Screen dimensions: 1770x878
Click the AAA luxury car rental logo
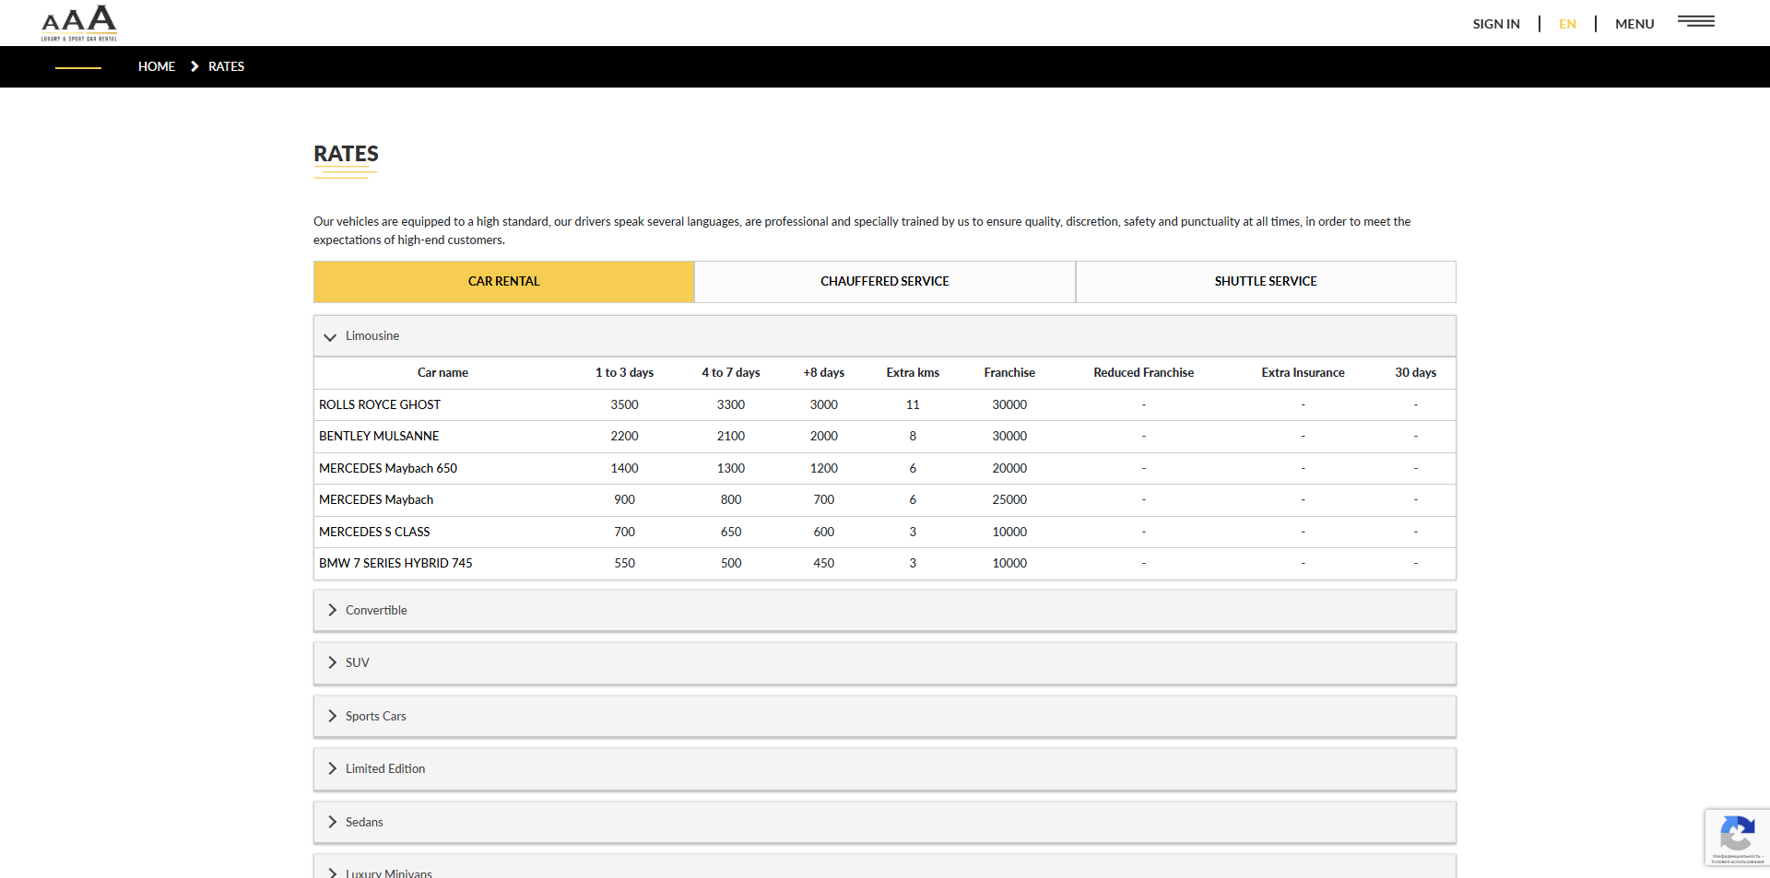(x=79, y=23)
